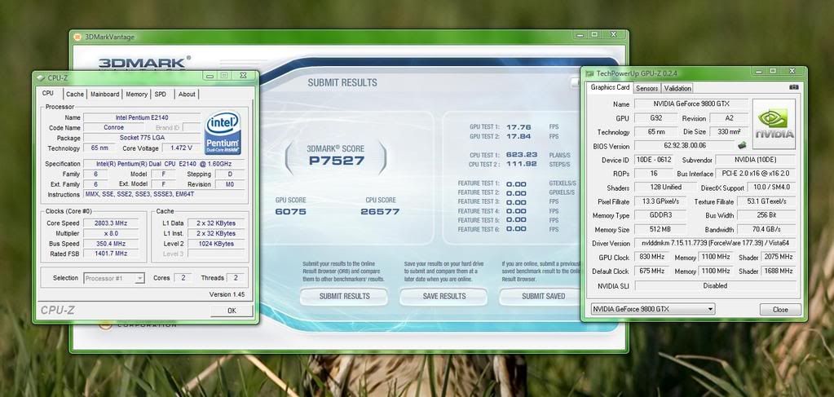Click the GPU-Z screenshot camera icon
The image size is (834, 397).
coord(794,87)
